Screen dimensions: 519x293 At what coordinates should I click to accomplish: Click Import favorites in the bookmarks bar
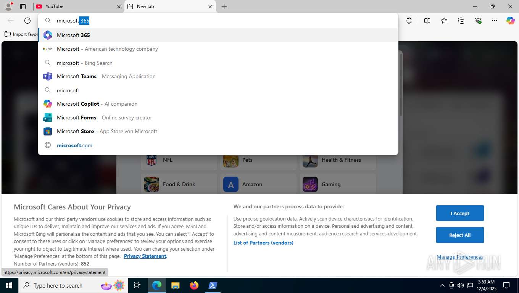coord(21,34)
